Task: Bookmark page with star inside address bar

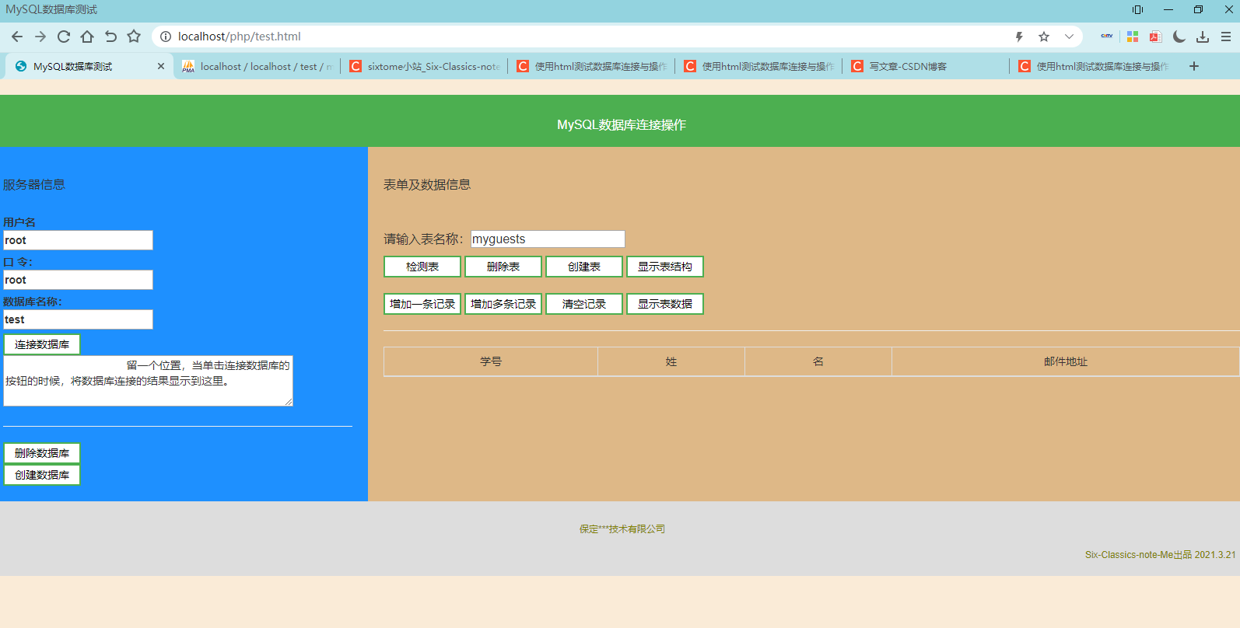Action: pos(1044,37)
